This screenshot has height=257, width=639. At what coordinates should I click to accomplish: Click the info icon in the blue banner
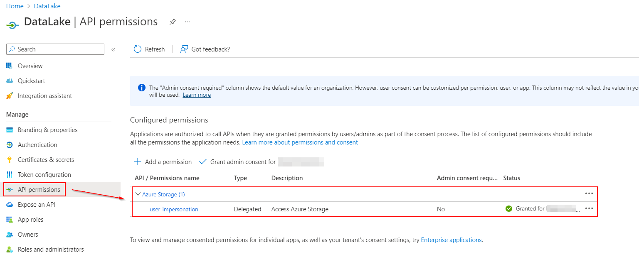click(x=142, y=88)
